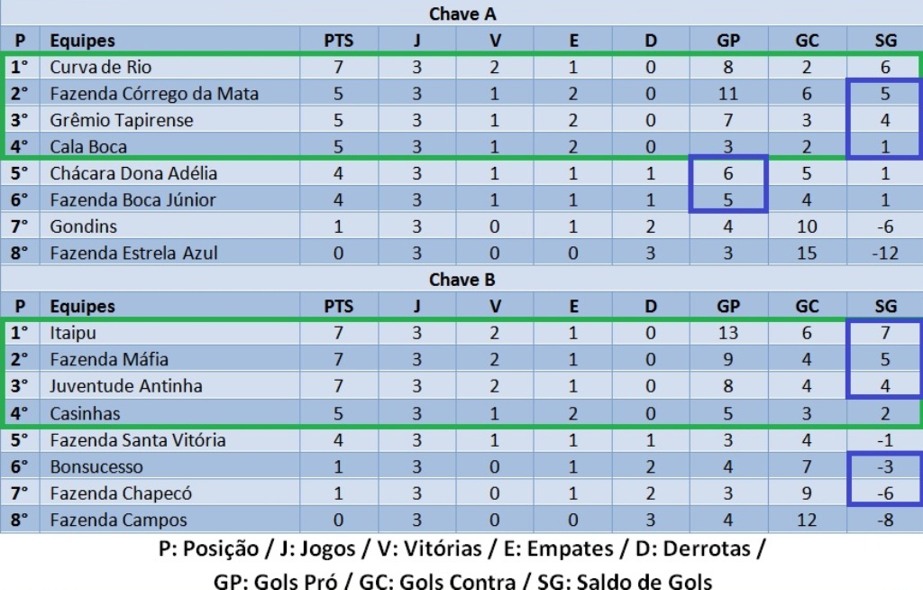Select the Chácara Dona Adélia cell

(133, 173)
